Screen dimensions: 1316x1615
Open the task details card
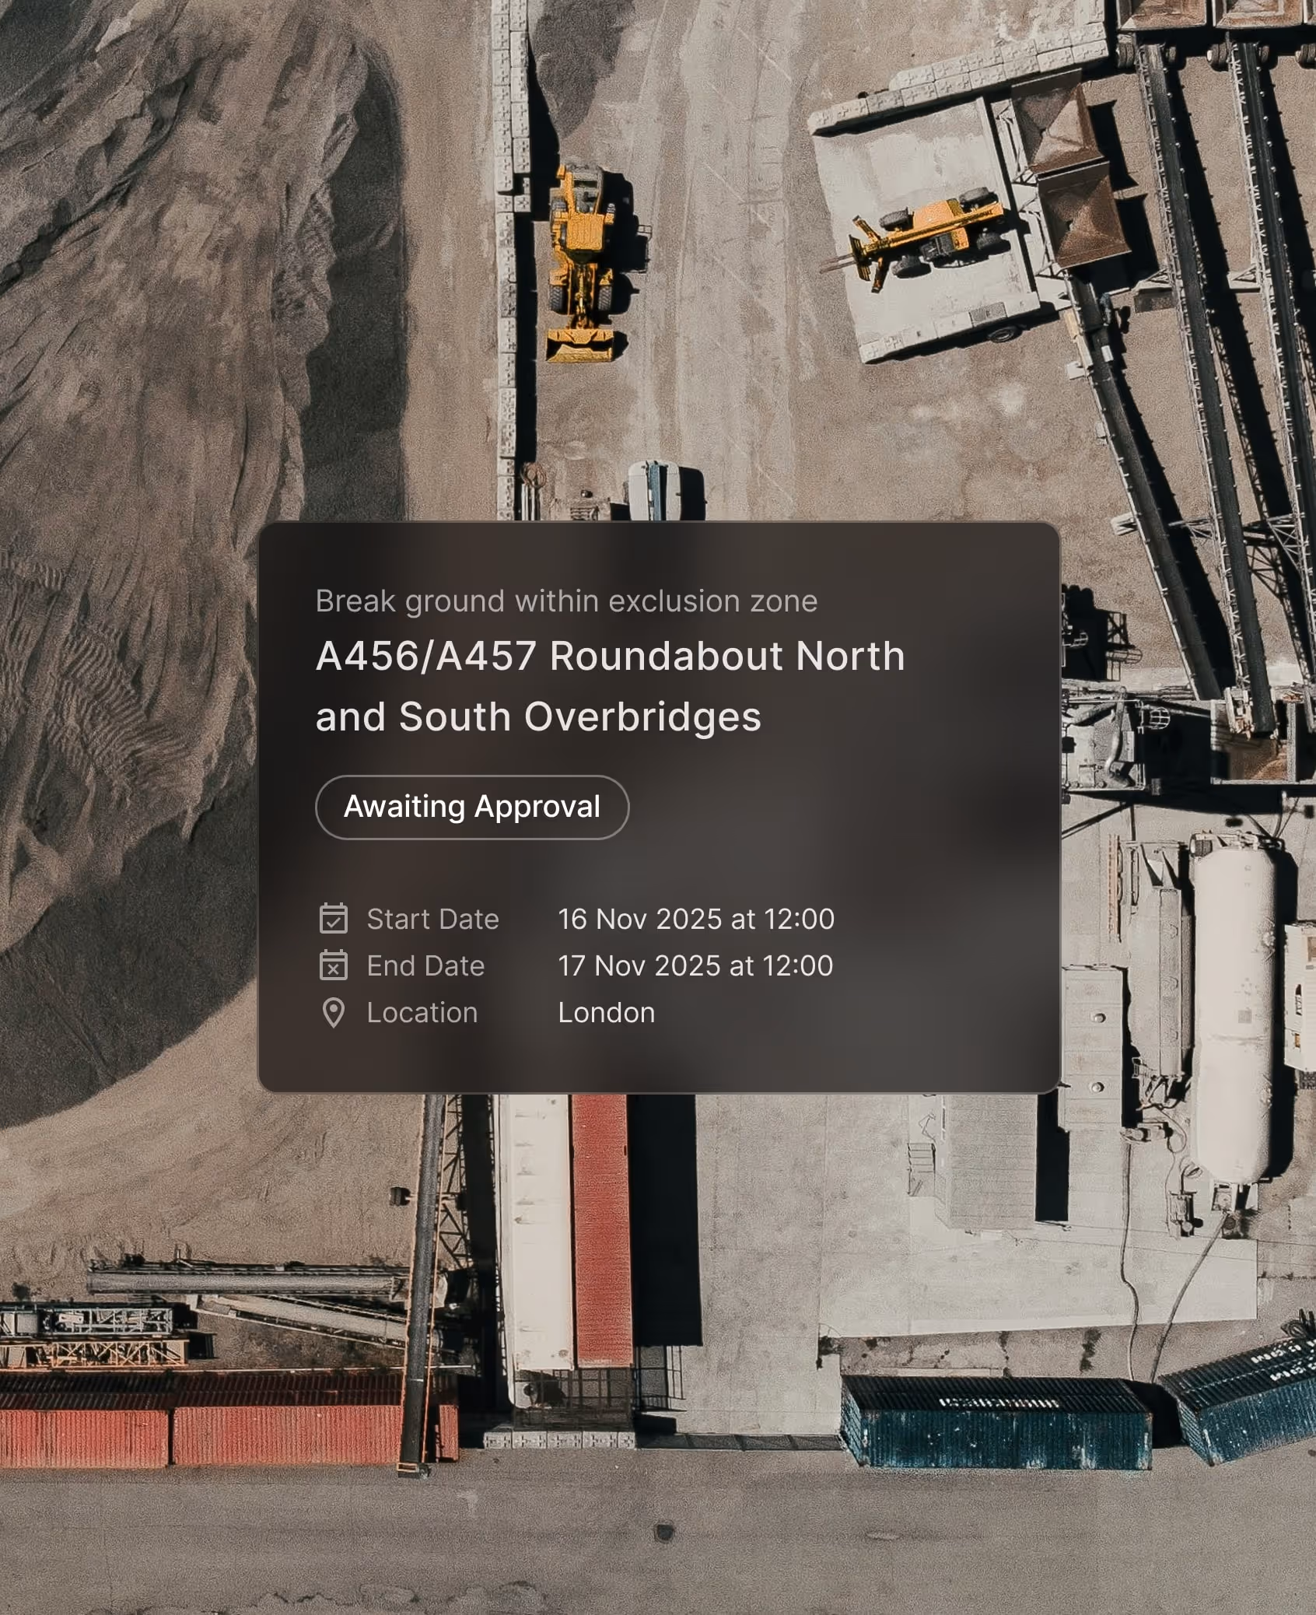(659, 809)
